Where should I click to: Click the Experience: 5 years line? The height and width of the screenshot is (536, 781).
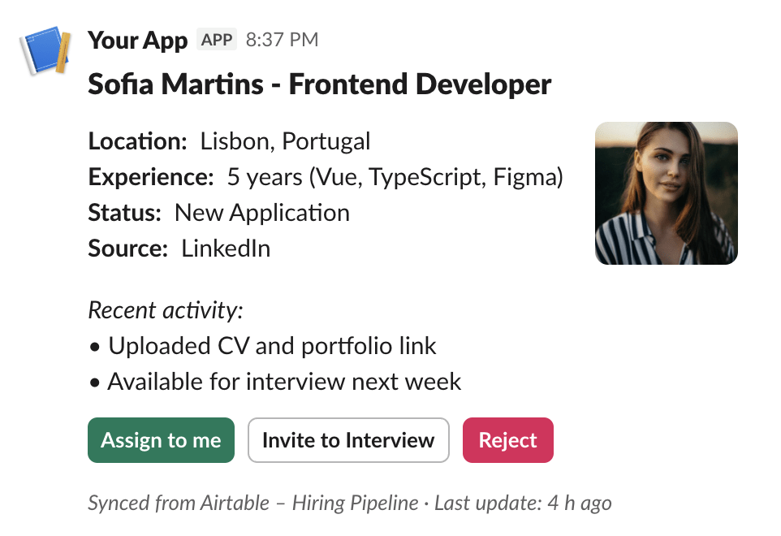point(268,177)
